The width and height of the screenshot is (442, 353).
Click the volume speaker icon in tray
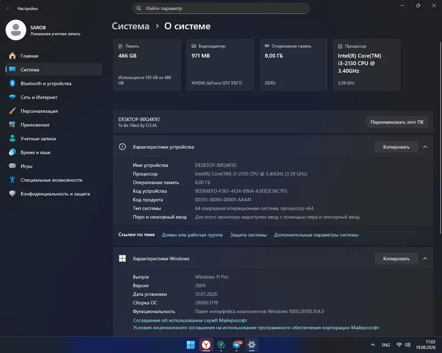[x=408, y=345]
